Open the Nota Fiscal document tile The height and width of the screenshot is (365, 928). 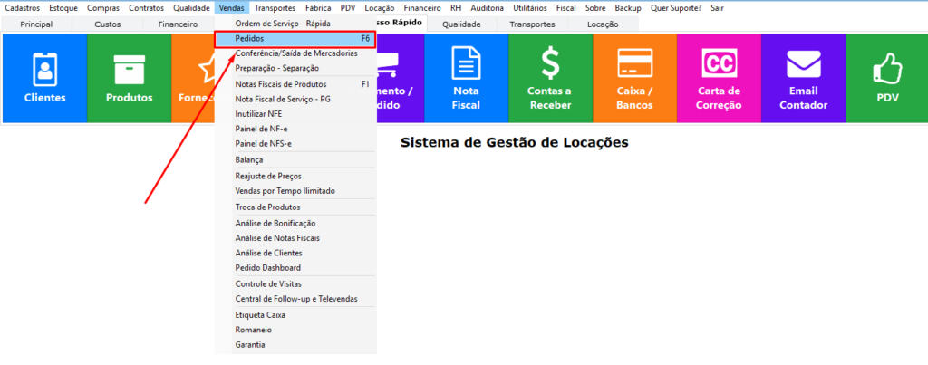pos(466,78)
